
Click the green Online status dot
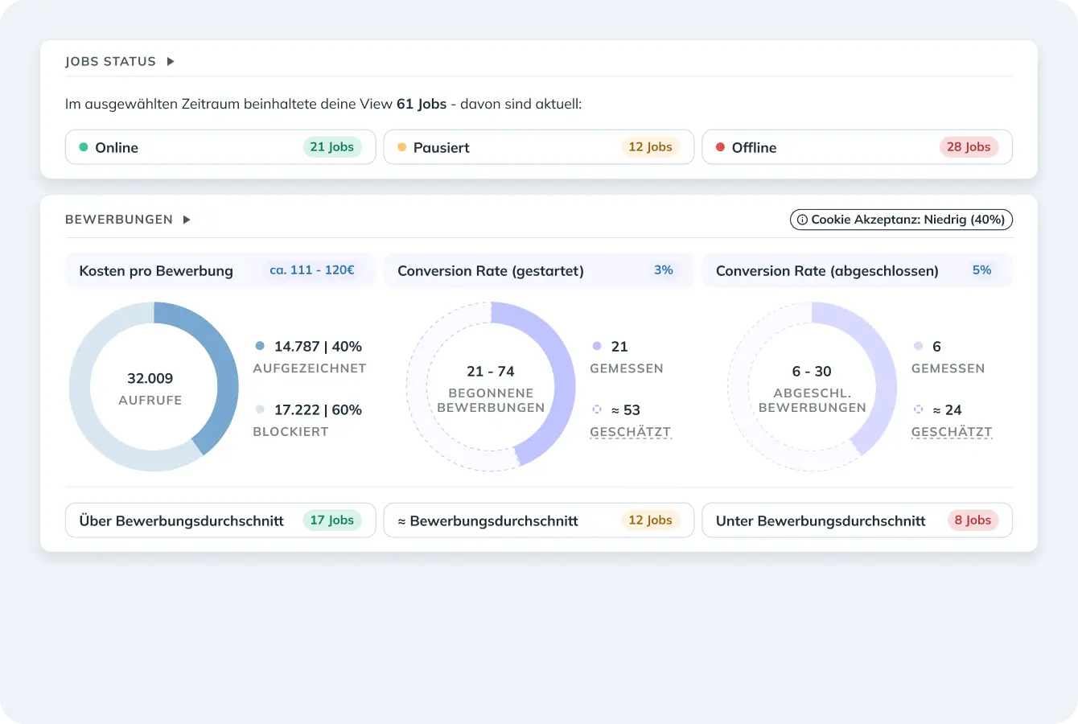(84, 147)
